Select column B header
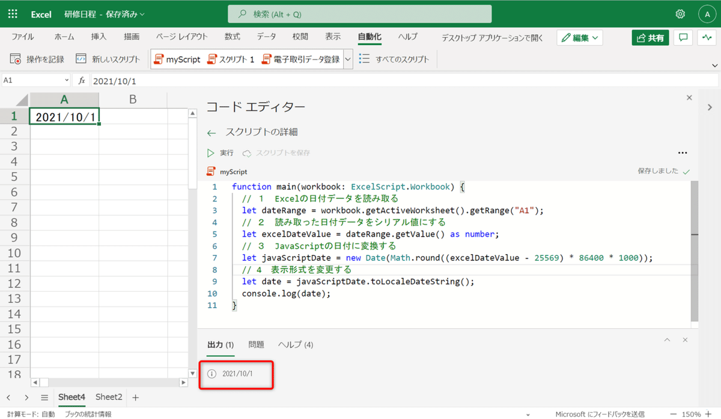Viewport: 721px width, 419px height. coord(133,99)
